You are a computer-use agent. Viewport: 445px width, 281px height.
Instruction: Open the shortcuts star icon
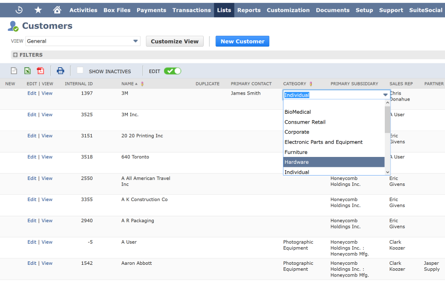pyautogui.click(x=38, y=10)
